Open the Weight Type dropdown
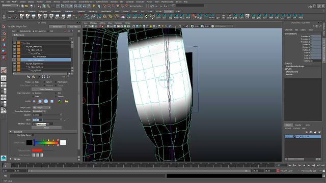The height and width of the screenshot is (183, 326). click(41, 107)
